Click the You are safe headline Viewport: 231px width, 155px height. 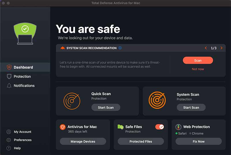[x=88, y=29]
